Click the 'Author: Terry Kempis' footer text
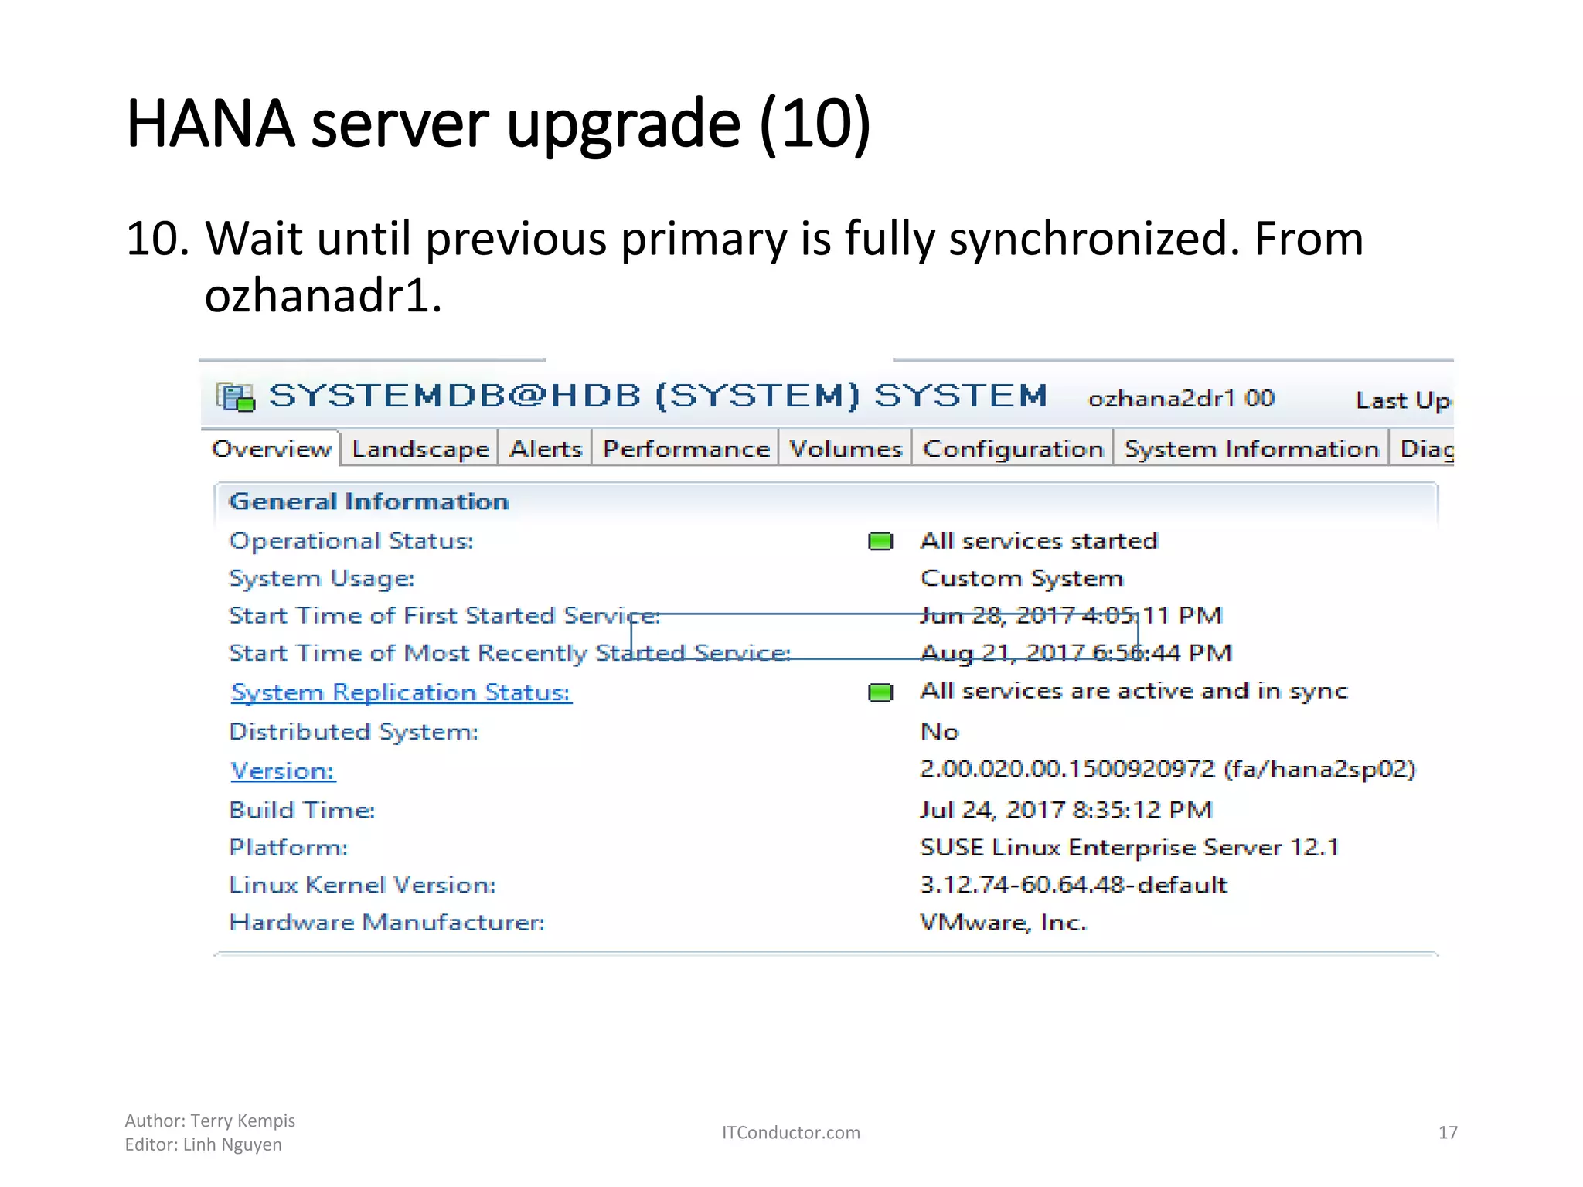 pyautogui.click(x=210, y=1121)
